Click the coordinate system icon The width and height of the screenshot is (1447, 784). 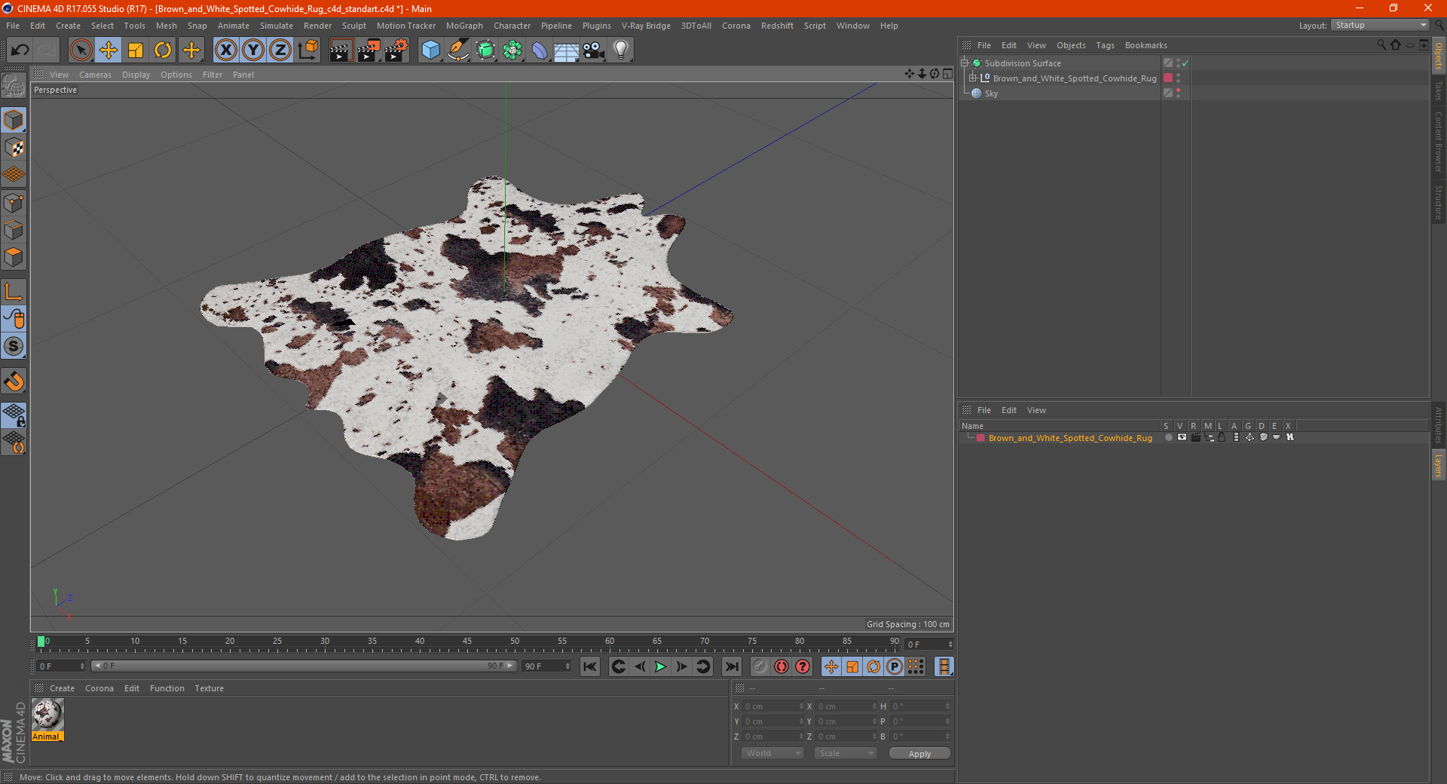tap(307, 51)
